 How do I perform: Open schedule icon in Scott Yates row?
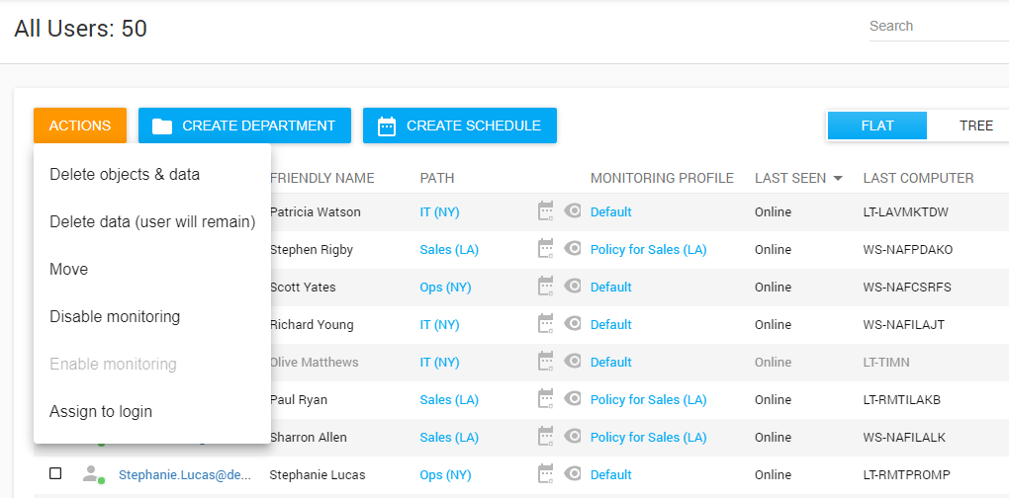546,287
